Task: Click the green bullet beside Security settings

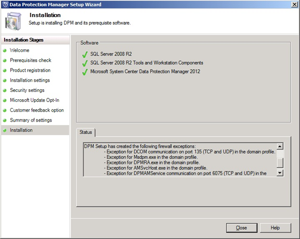Action: coord(5,90)
